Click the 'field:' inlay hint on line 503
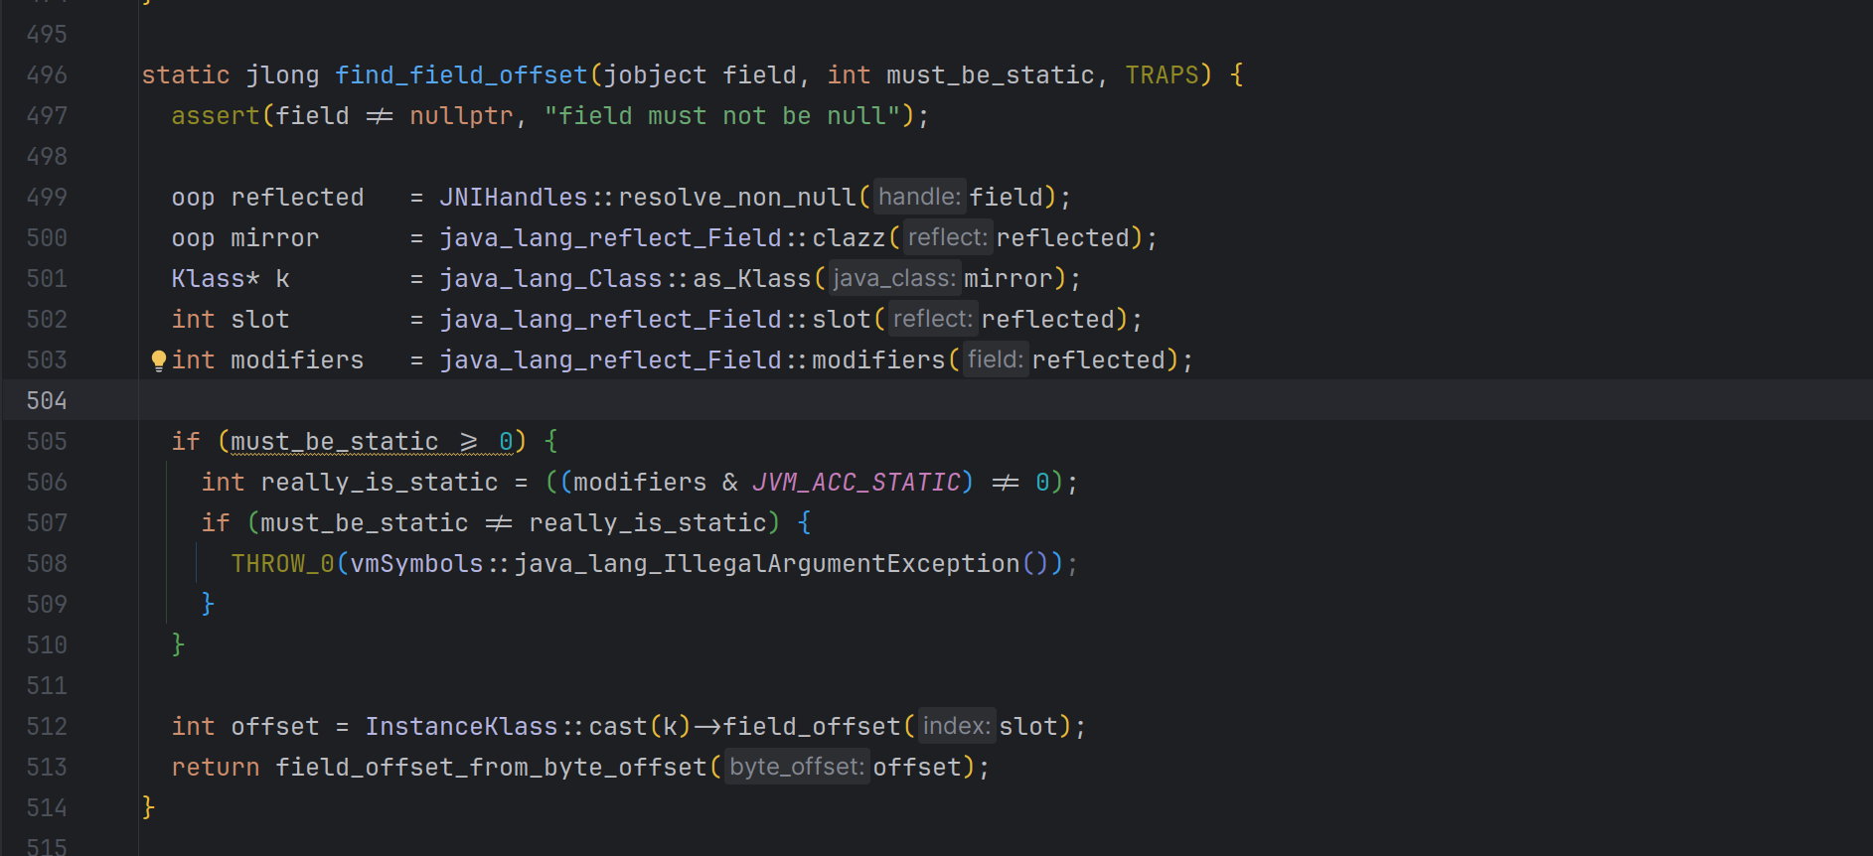The width and height of the screenshot is (1873, 856). [996, 359]
